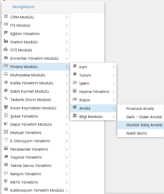Click the shopping basket icon for Perakende Yönetimi

click(x=6, y=148)
